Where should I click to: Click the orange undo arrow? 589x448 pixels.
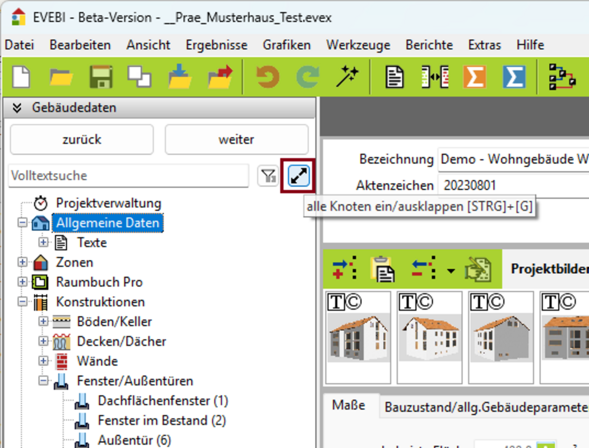pyautogui.click(x=268, y=77)
